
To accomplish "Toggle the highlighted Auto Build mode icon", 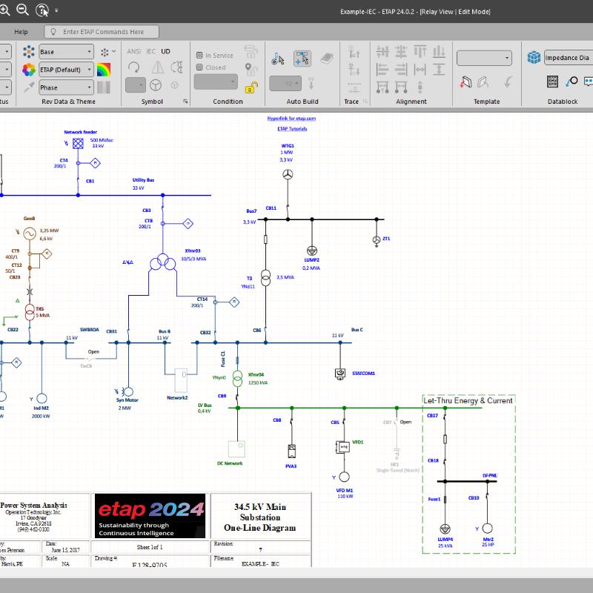I will 302,59.
